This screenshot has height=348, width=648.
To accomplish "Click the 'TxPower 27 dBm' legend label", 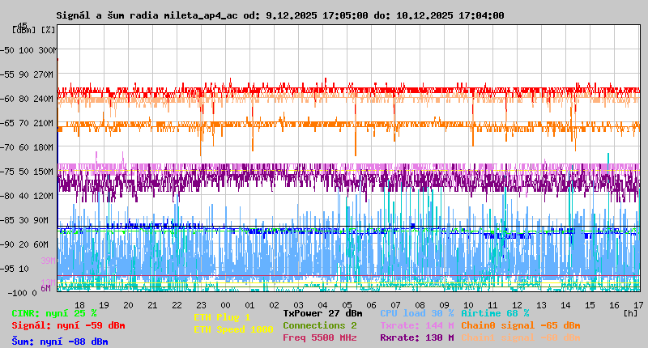I will 322,313.
